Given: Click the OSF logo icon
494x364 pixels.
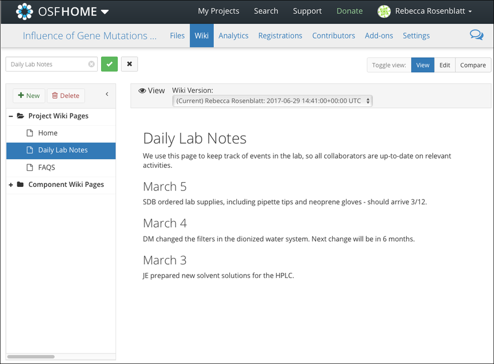Looking at the screenshot, I should point(24,12).
